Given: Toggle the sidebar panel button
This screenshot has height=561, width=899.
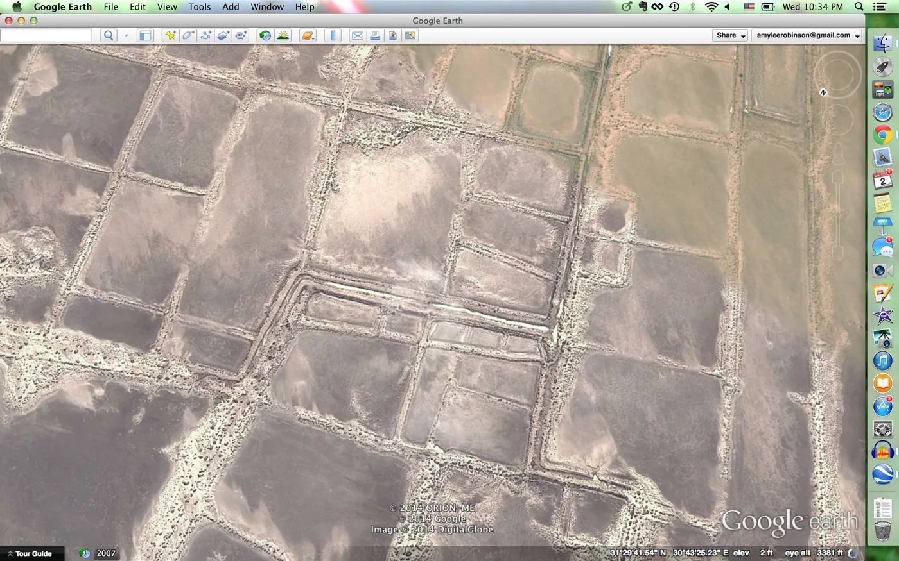Looking at the screenshot, I should click(x=145, y=36).
